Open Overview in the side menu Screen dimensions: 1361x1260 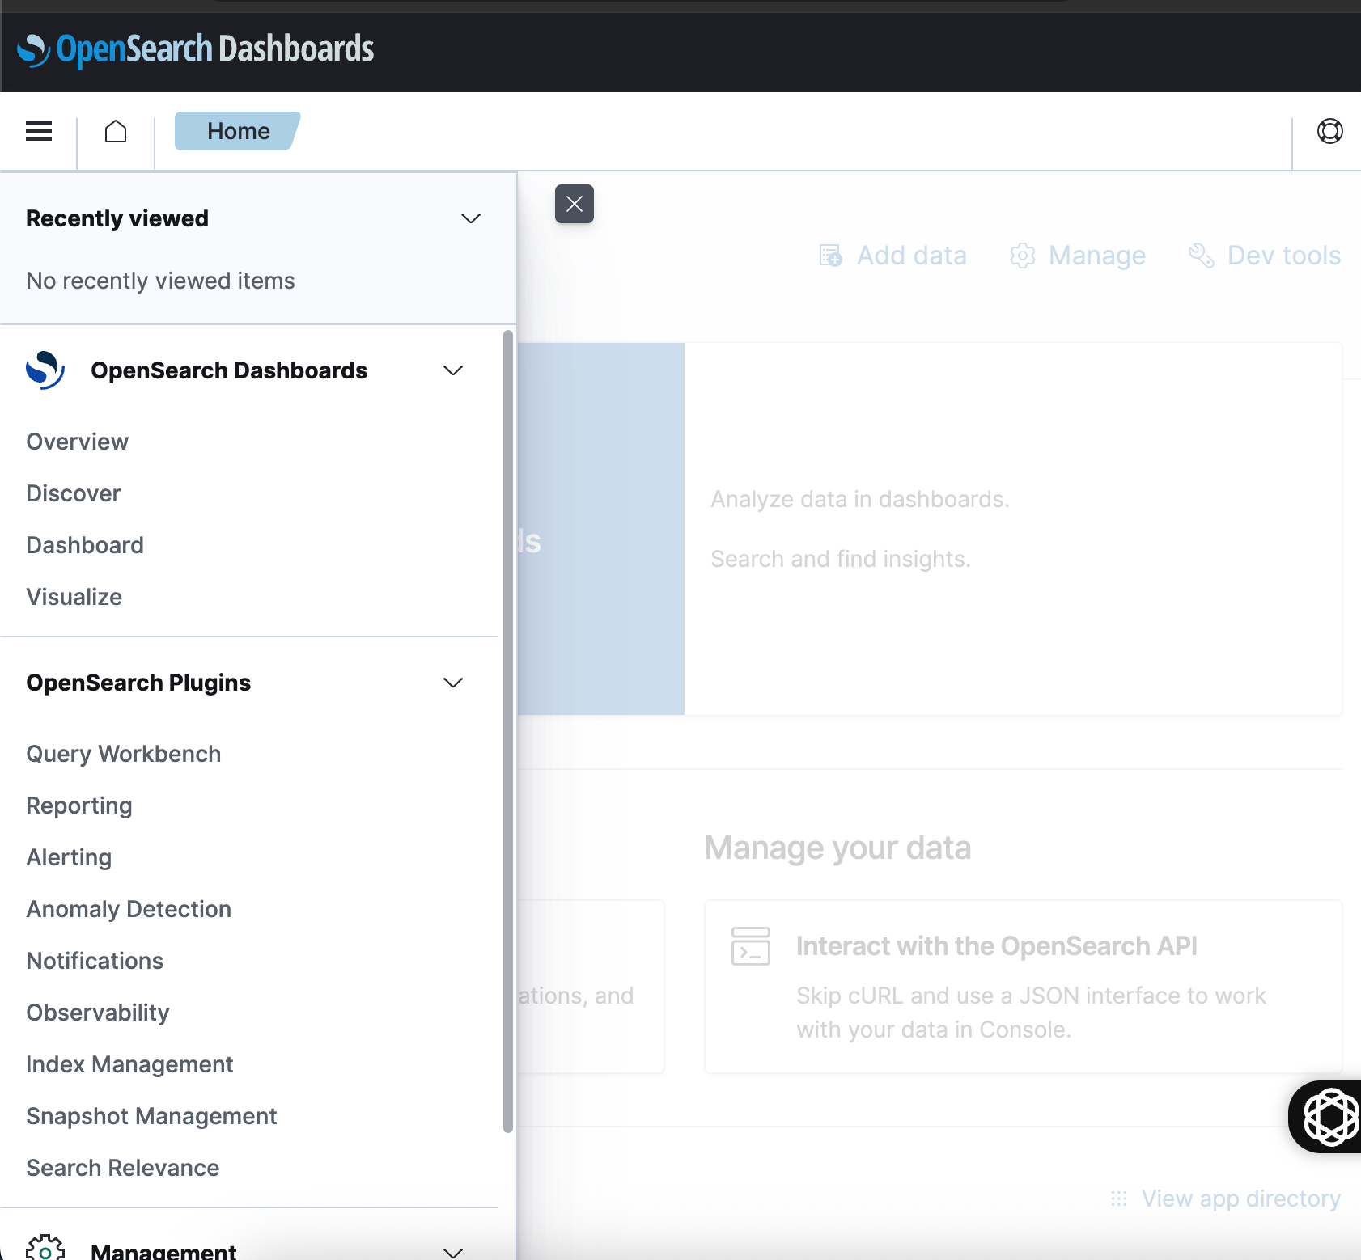point(78,442)
